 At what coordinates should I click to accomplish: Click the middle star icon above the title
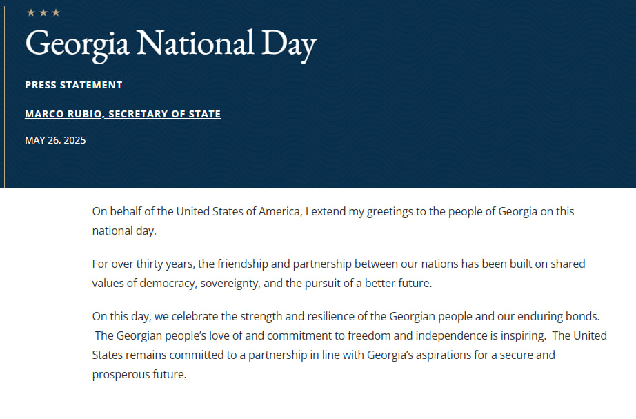[x=43, y=12]
